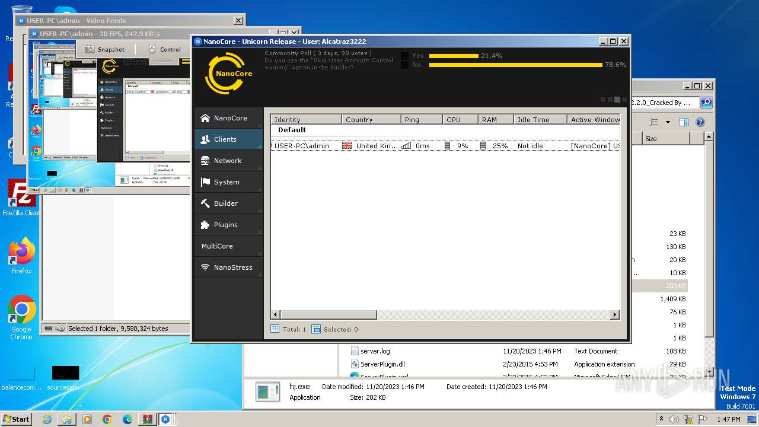Select the Clients section in sidebar

click(228, 139)
